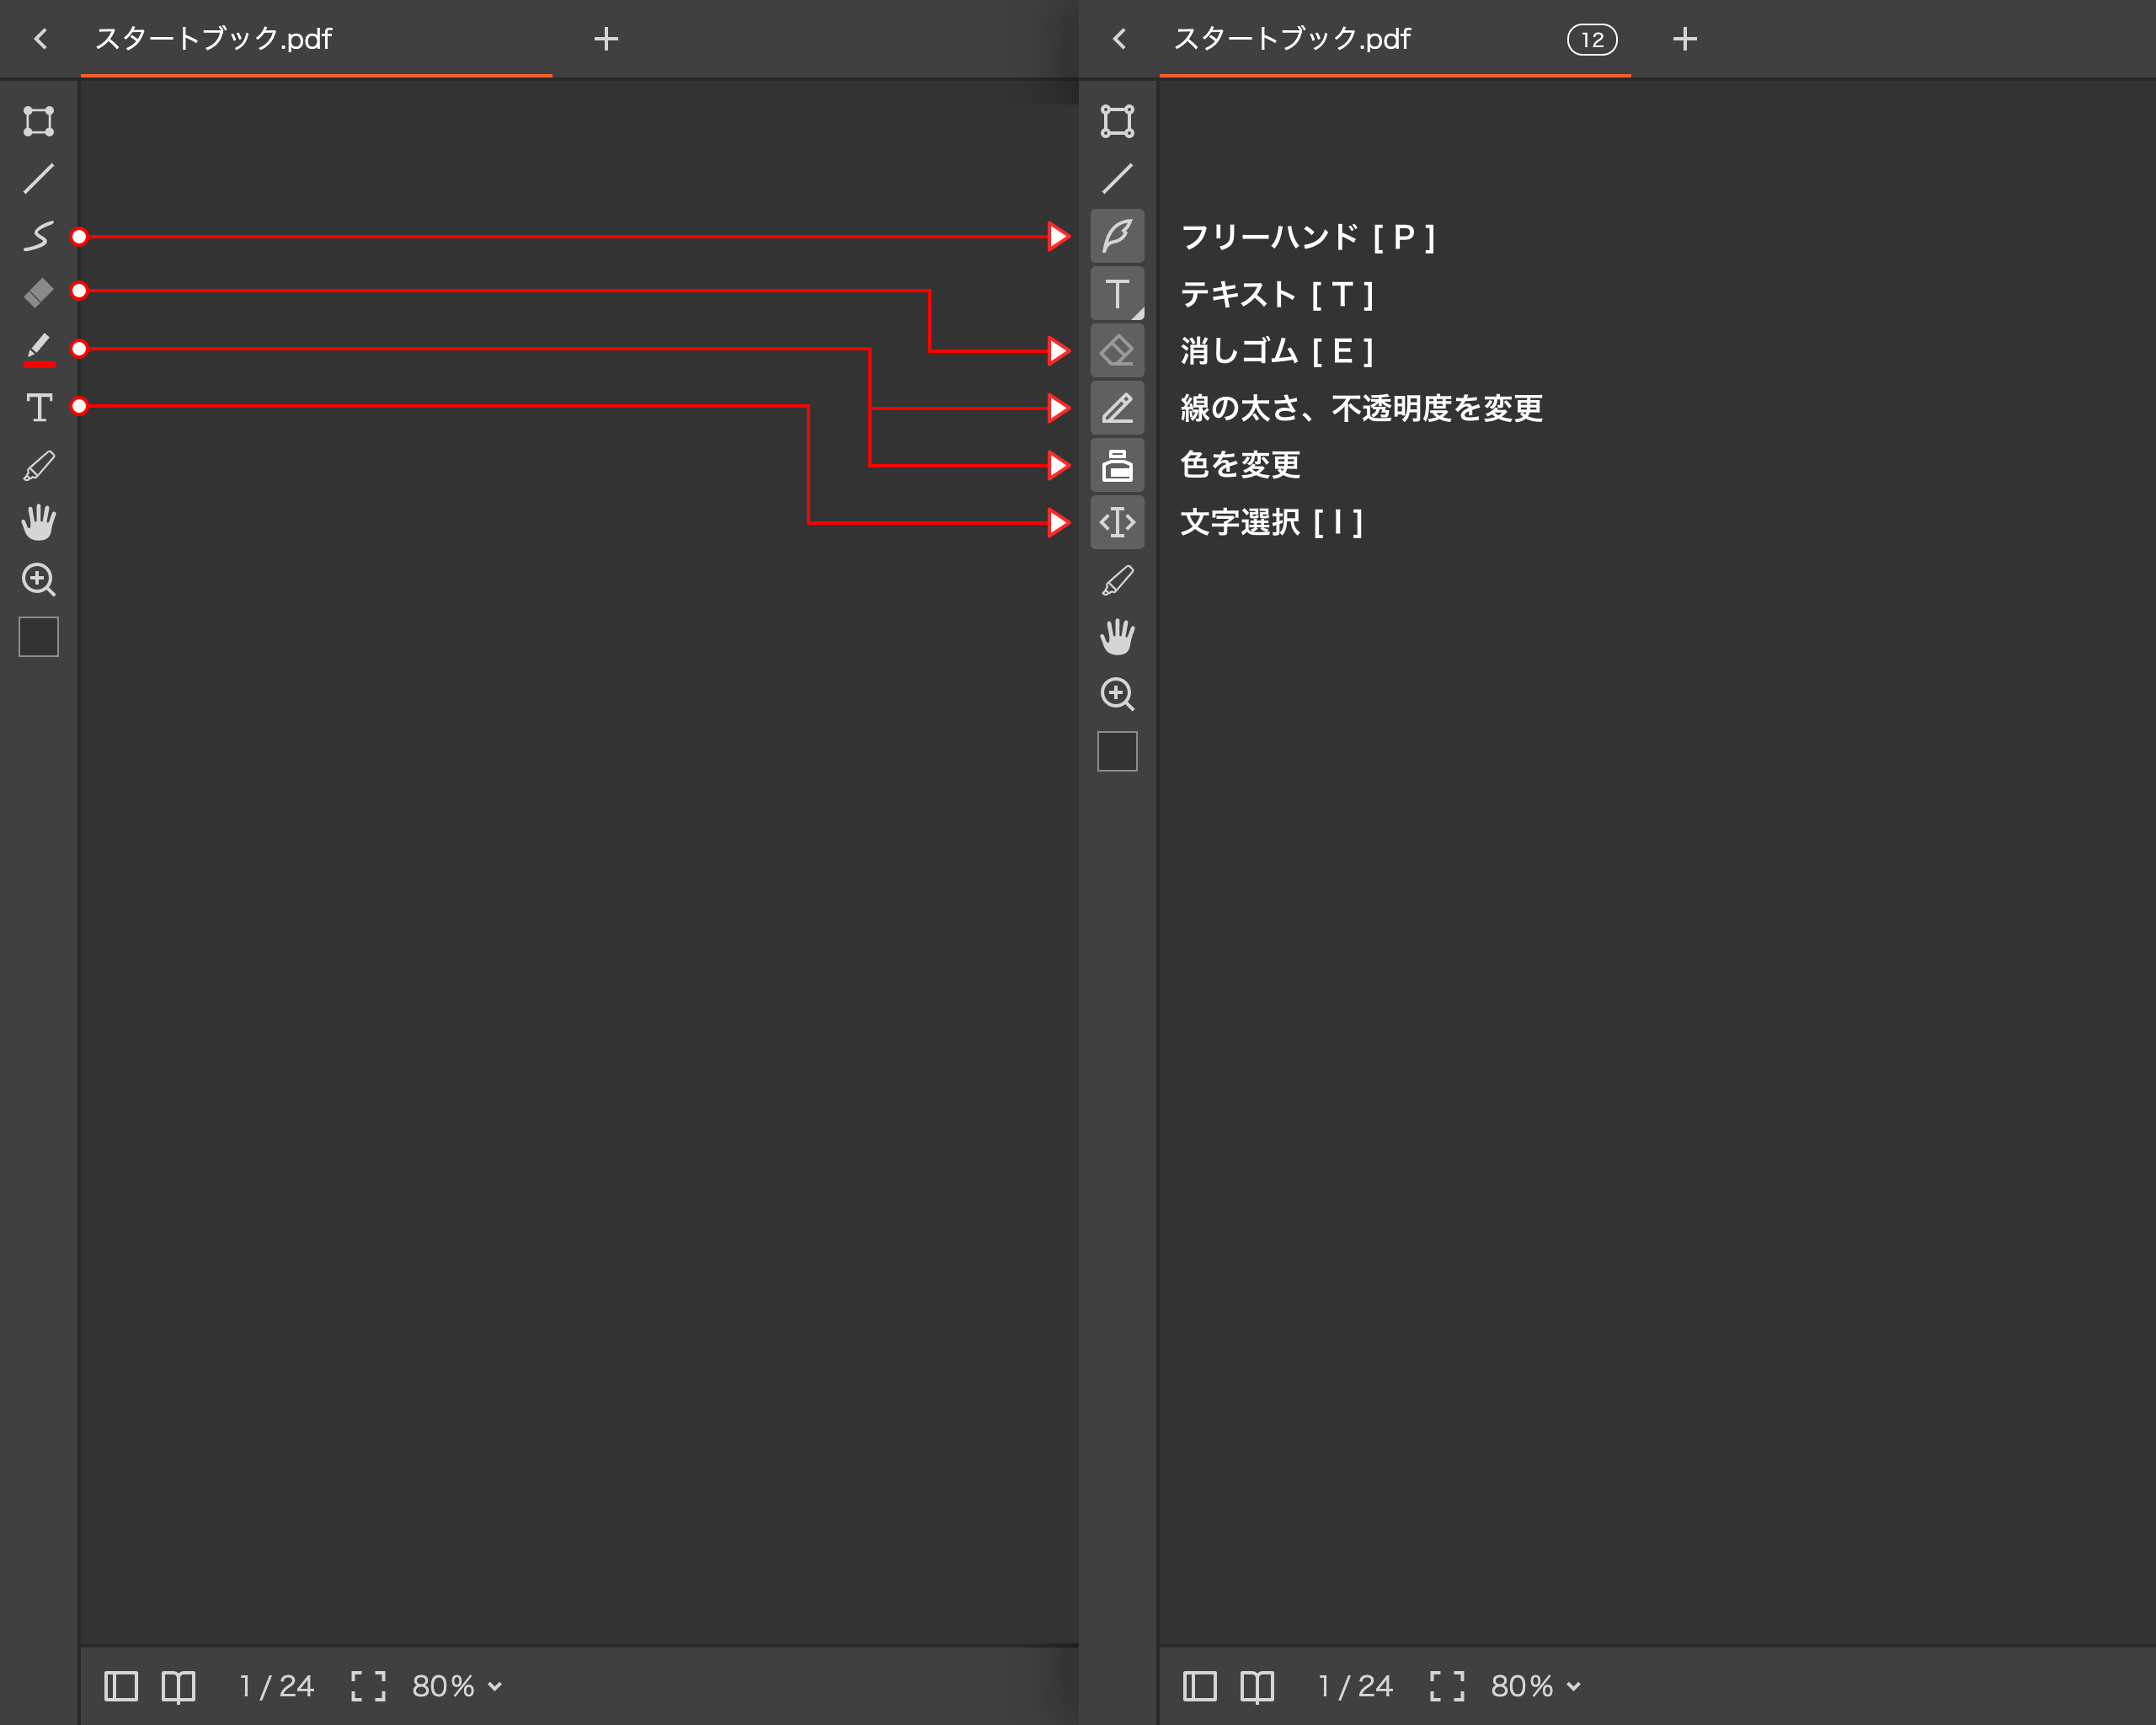Image resolution: width=2156 pixels, height=1725 pixels.
Task: Select the zoom magnifier in right toolbar
Action: point(1116,694)
